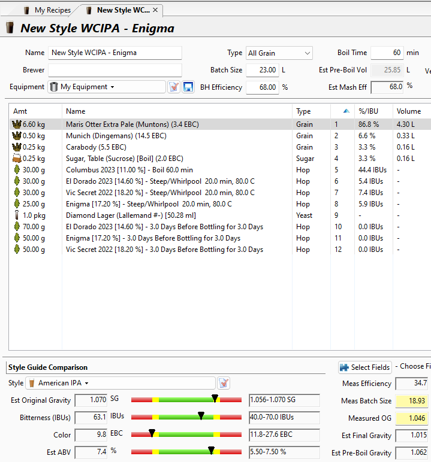Screen dimensions: 431x462
Task: Select Munich (Dingemans) (14.5 EBC) name
Action: pyautogui.click(x=116, y=136)
